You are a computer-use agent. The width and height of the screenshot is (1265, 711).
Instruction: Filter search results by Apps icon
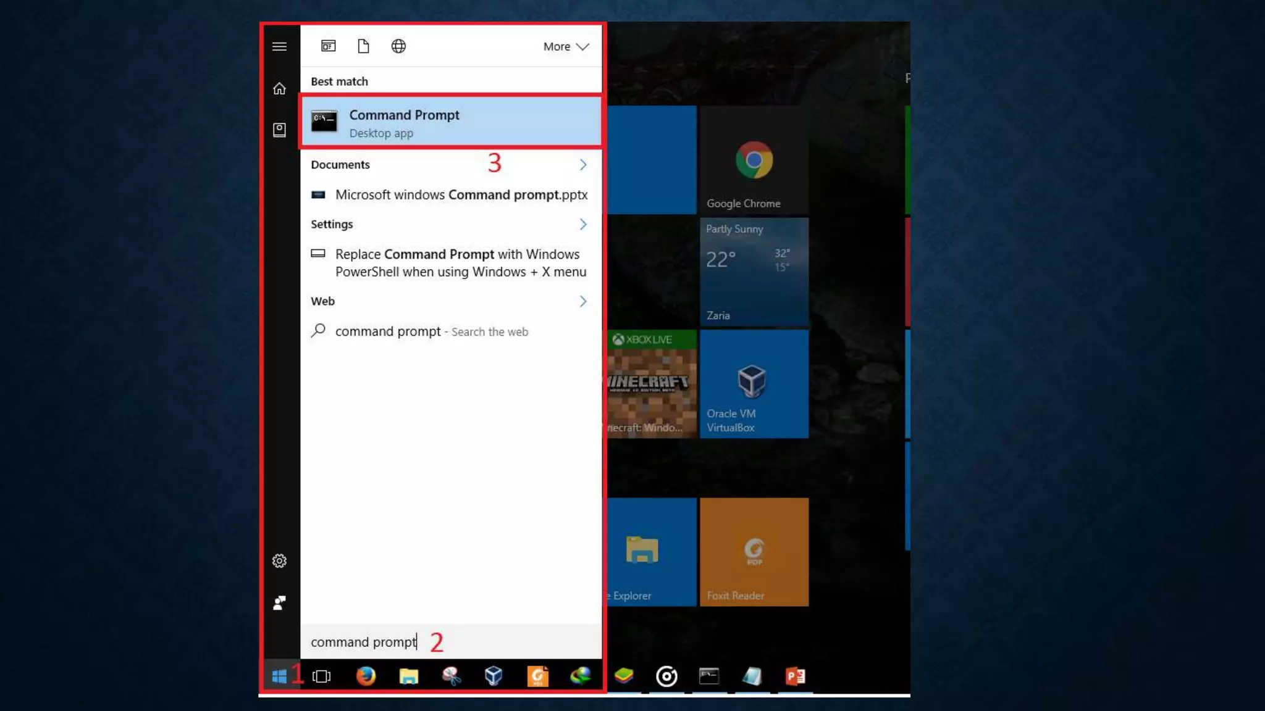tap(328, 46)
